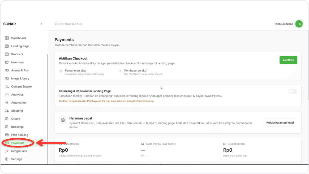
Task: Click the Orders document icon
Action: [7, 119]
